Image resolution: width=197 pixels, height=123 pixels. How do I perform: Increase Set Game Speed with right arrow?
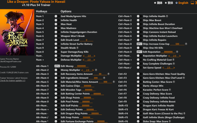[x=174, y=68]
